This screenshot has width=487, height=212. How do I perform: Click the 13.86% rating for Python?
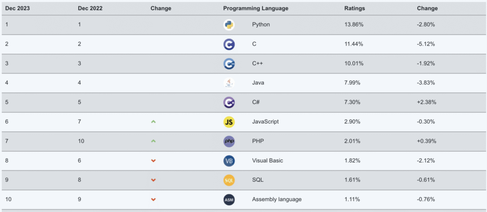point(354,24)
